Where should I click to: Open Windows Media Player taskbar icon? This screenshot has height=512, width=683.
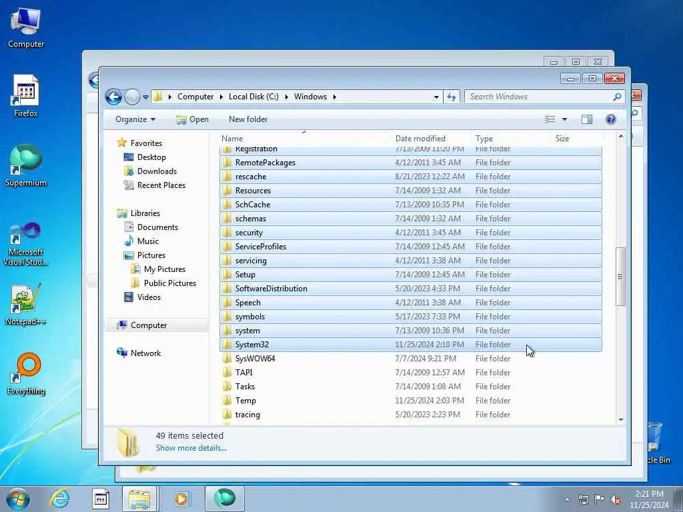181,499
